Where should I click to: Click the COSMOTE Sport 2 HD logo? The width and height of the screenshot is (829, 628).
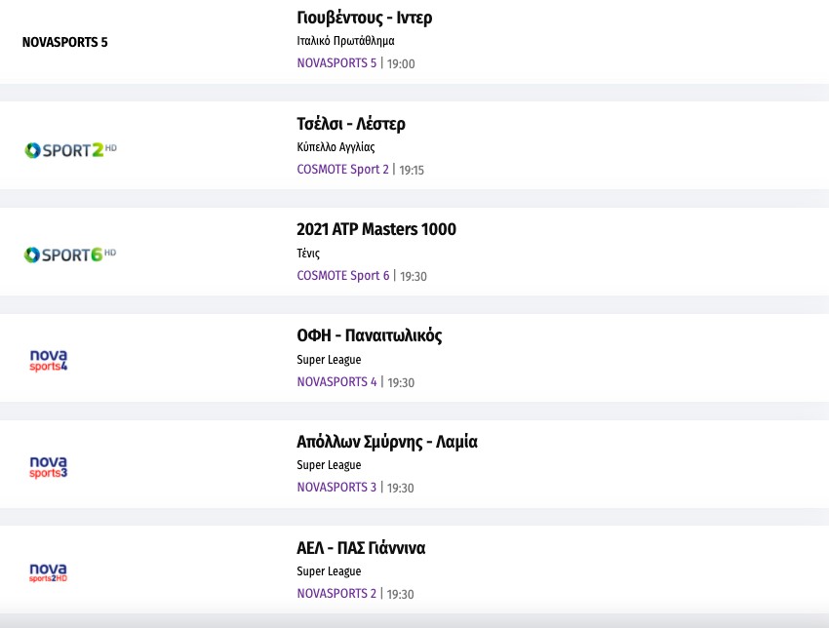point(70,149)
